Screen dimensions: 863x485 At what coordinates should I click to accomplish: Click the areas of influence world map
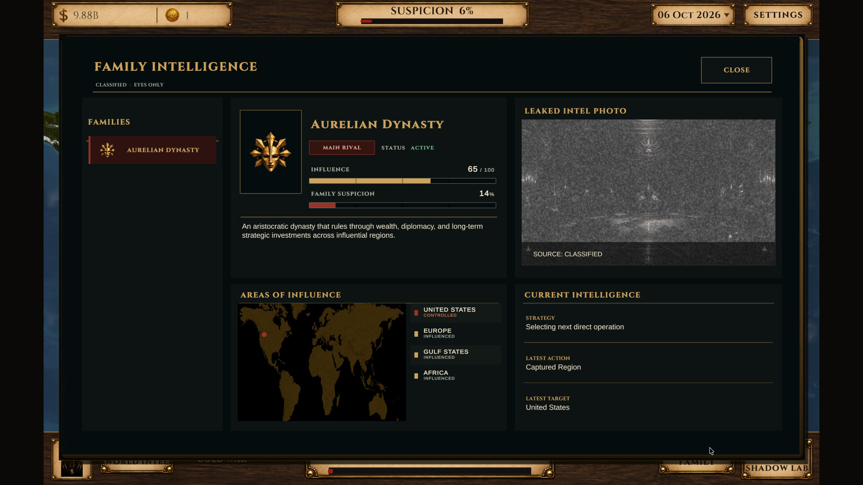(x=322, y=362)
